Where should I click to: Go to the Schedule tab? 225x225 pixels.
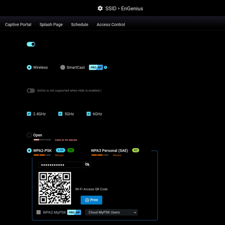pos(80,25)
